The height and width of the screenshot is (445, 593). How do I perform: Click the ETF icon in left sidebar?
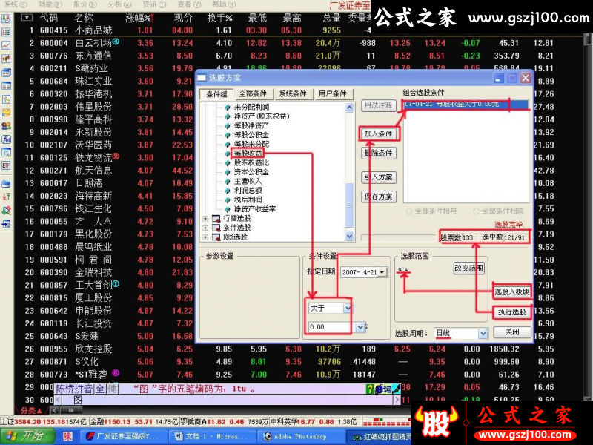(x=6, y=165)
